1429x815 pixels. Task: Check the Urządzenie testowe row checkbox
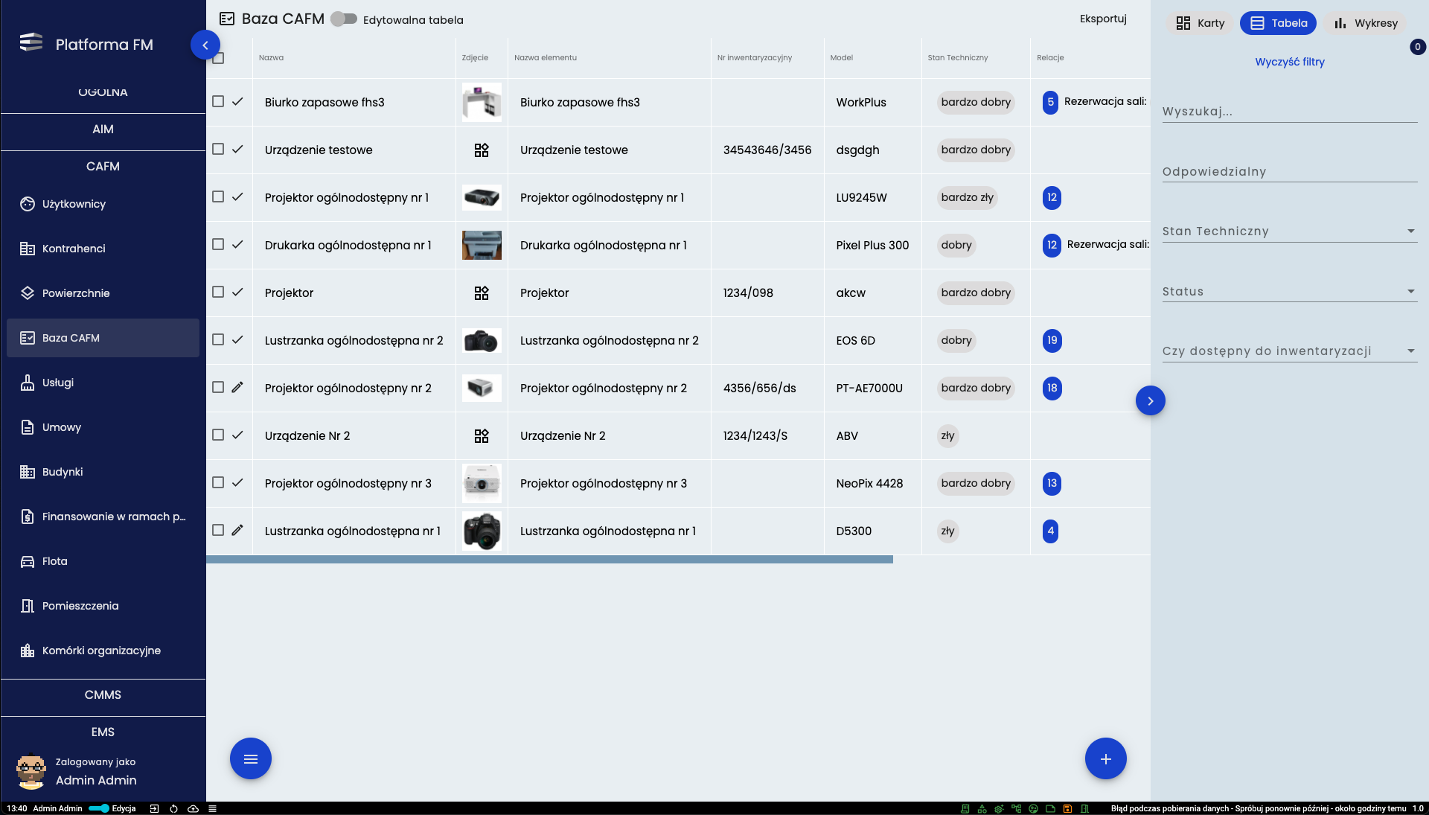coord(218,149)
